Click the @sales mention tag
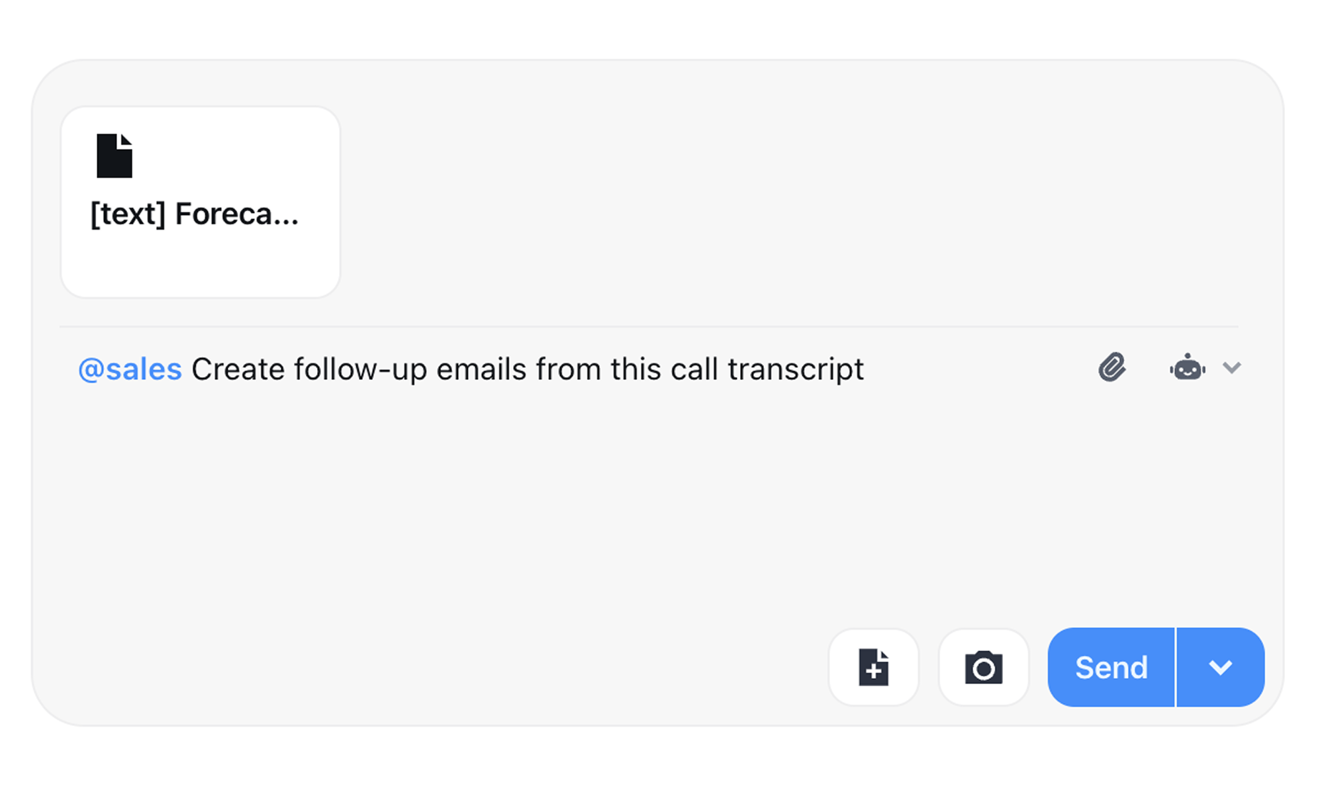 point(130,369)
